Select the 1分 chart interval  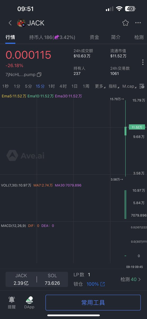[17, 86]
